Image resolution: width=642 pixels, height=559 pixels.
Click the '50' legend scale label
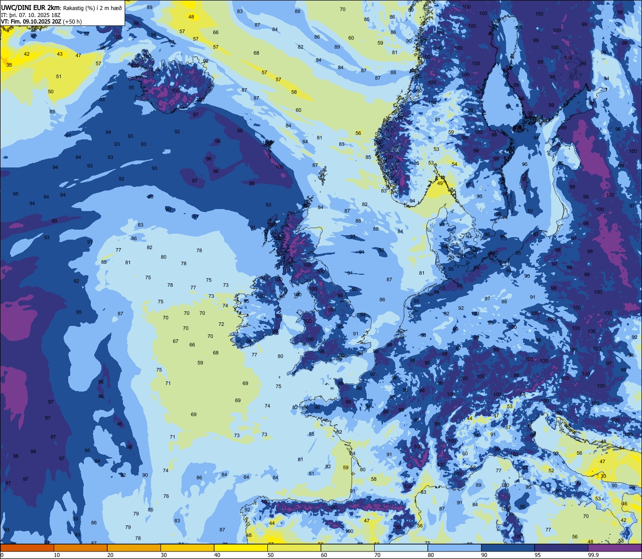click(x=270, y=555)
